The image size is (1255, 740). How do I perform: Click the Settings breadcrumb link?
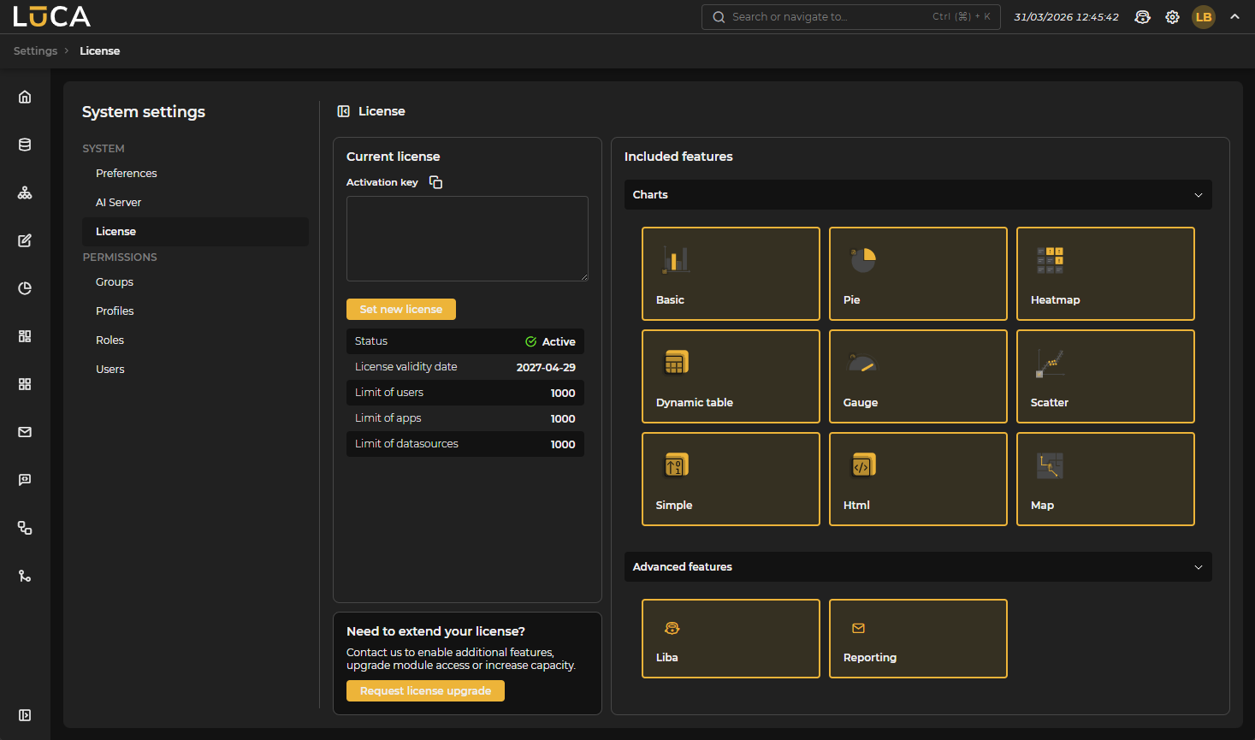pyautogui.click(x=35, y=51)
